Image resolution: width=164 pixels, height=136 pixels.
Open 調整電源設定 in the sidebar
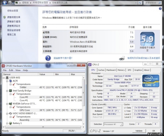click(x=14, y=26)
